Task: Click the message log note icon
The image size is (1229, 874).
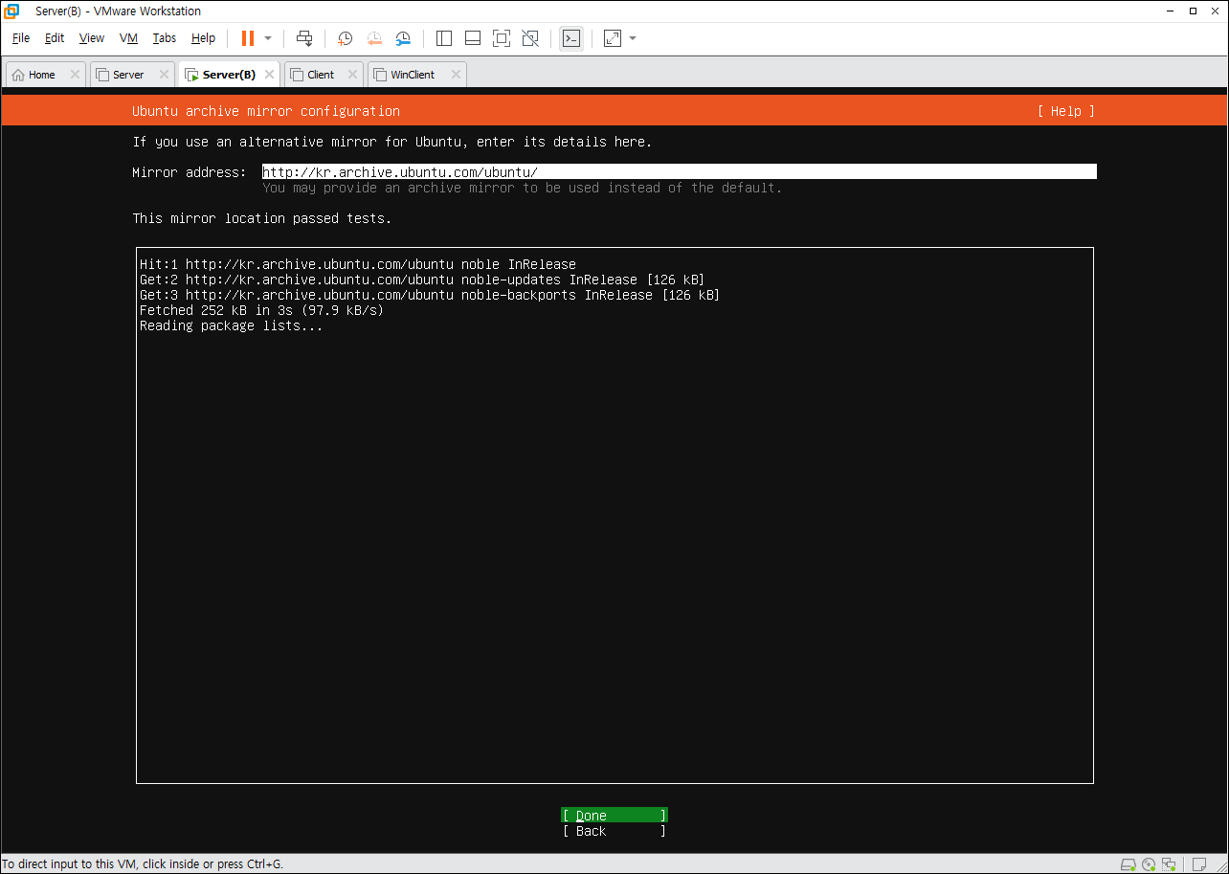Action: point(1198,864)
